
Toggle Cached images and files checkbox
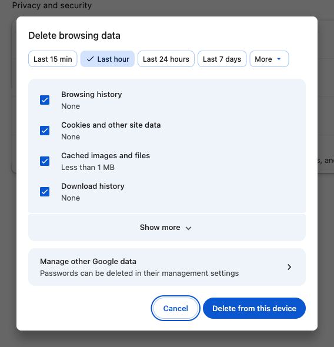coord(45,161)
